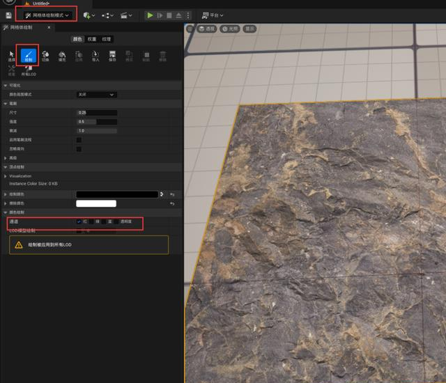Expand the Paint Color row

click(5, 194)
